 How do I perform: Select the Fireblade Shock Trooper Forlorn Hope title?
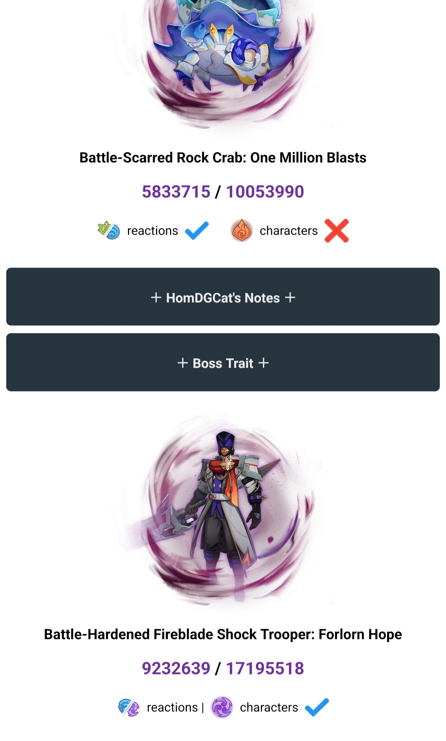click(223, 634)
